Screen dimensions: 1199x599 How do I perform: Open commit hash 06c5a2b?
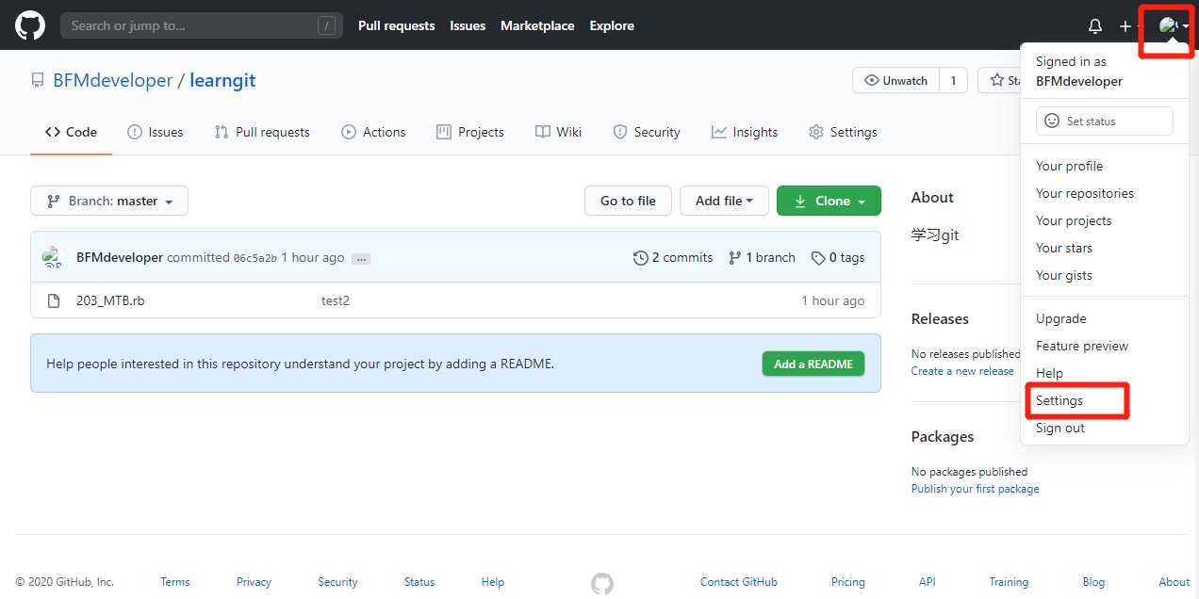[255, 258]
